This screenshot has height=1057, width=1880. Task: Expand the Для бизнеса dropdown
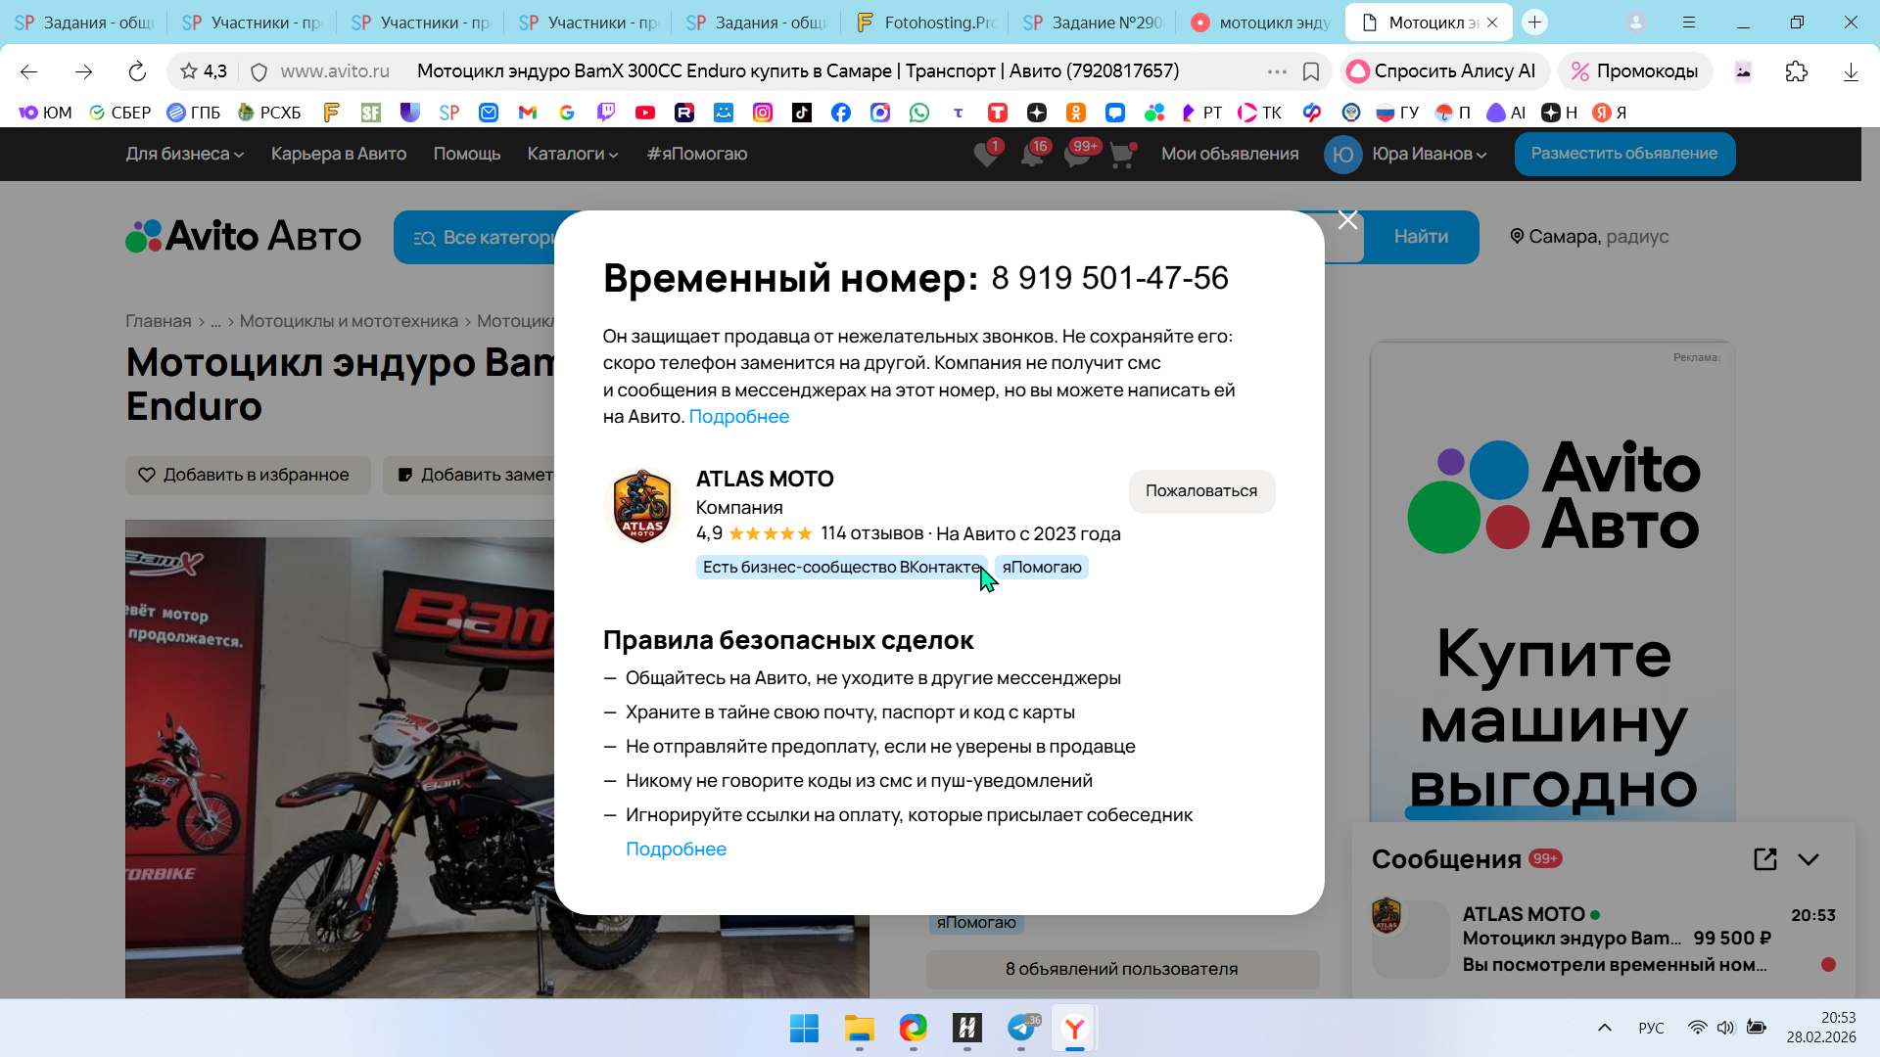point(184,154)
